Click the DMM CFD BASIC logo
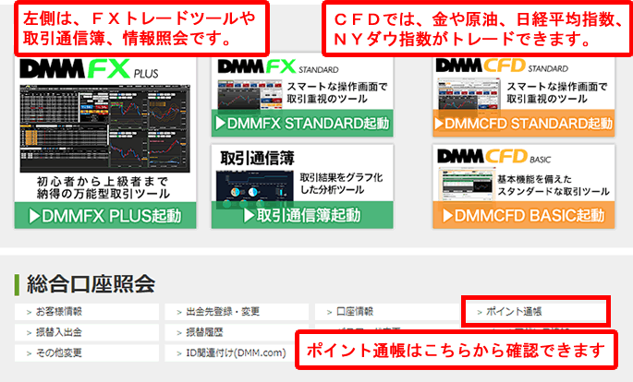 tap(493, 156)
